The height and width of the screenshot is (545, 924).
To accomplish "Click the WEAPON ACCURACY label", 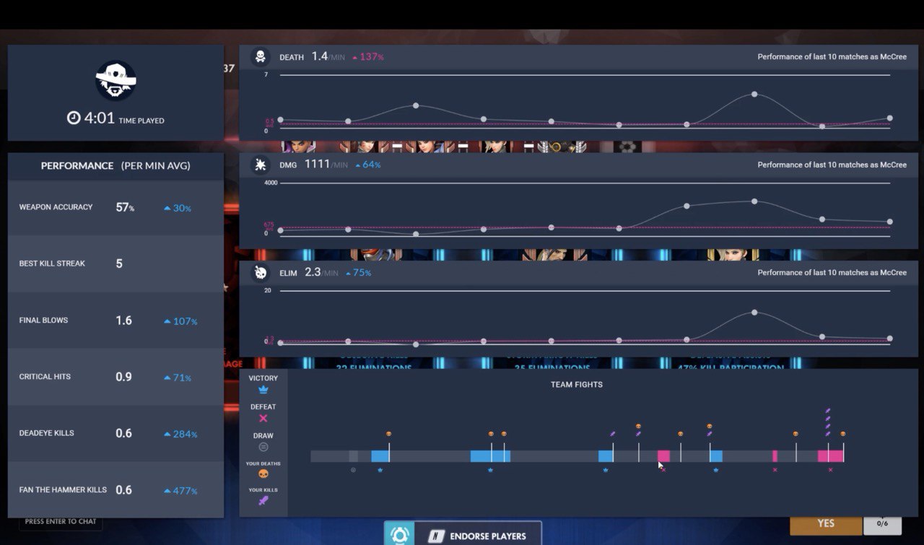I will tap(56, 207).
